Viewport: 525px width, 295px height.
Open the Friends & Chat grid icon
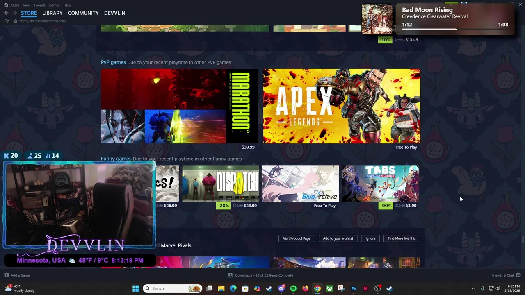(x=518, y=275)
